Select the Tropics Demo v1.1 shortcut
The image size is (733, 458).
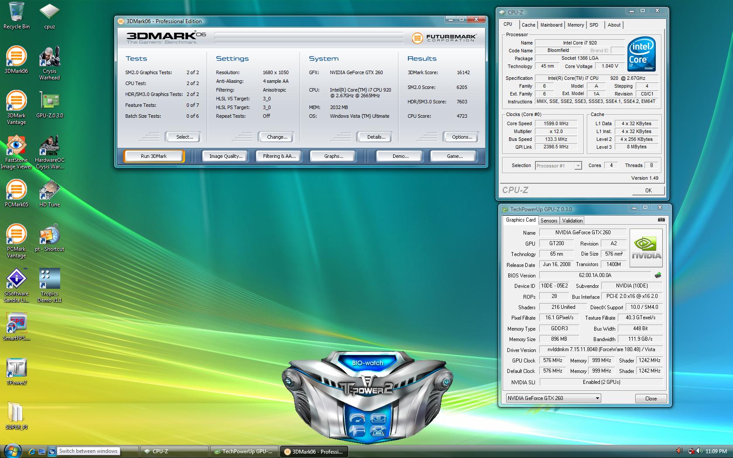point(49,286)
